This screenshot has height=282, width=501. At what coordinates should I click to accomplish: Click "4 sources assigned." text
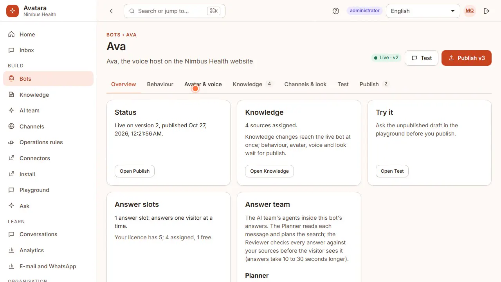(271, 125)
